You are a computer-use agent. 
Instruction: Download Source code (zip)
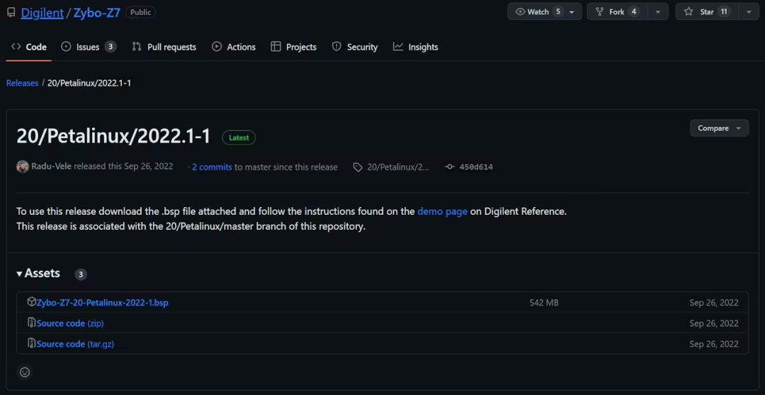(x=70, y=323)
